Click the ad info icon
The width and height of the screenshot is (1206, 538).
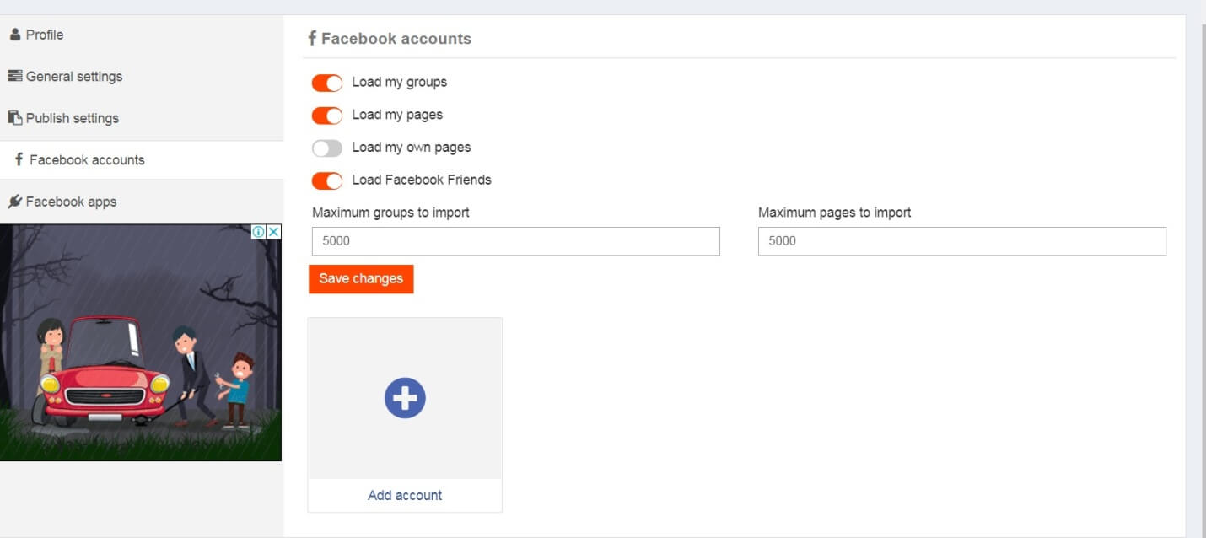pyautogui.click(x=259, y=232)
